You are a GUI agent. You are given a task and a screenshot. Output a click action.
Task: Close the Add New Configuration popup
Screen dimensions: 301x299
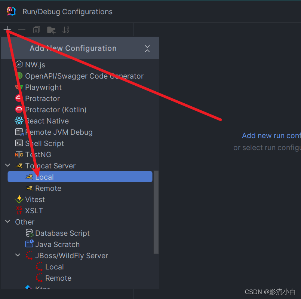coord(147,48)
